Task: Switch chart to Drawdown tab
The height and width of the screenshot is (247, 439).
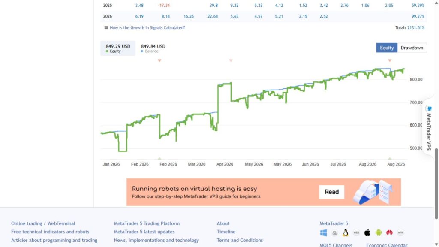Action: tap(412, 48)
